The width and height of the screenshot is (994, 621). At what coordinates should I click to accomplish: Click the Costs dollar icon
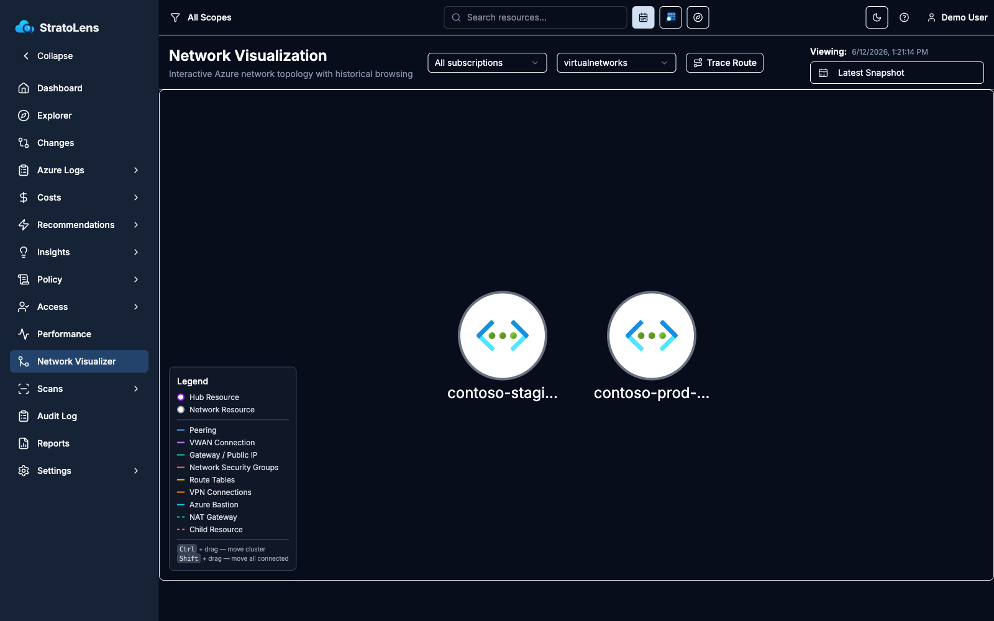coord(24,197)
